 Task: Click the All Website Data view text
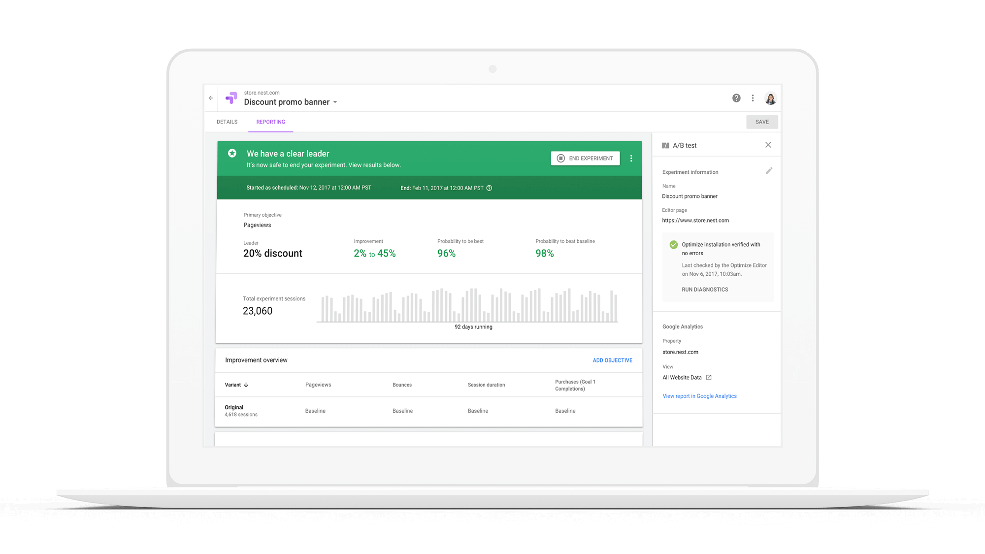pos(682,378)
